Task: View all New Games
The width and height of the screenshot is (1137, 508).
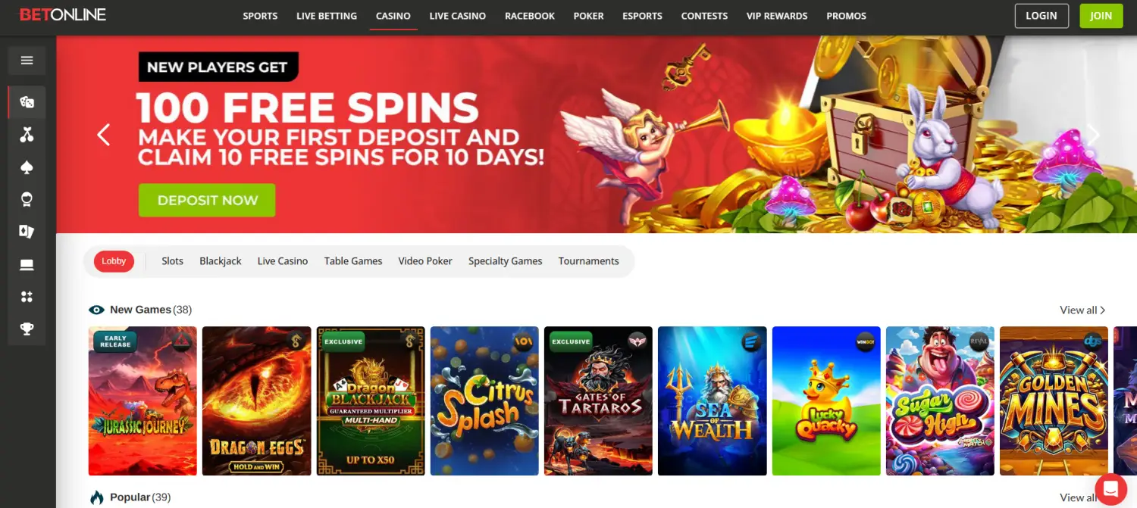Action: (x=1082, y=310)
